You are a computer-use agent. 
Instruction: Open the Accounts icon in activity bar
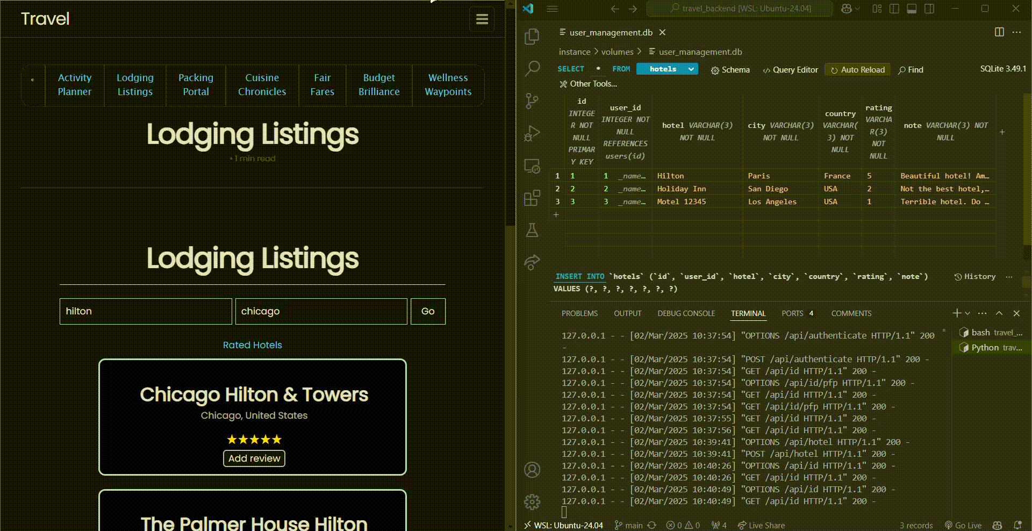tap(532, 470)
